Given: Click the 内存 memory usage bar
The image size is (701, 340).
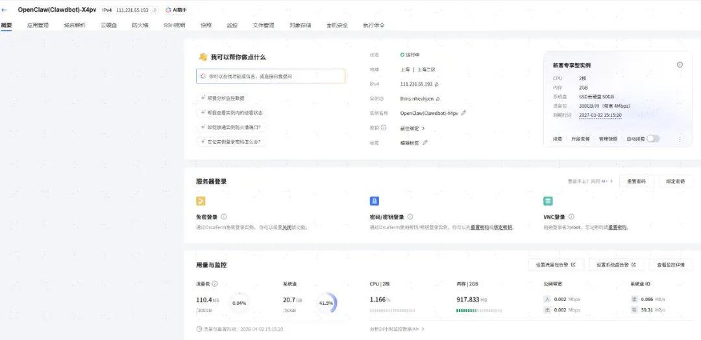Looking at the screenshot, I should pos(479,311).
